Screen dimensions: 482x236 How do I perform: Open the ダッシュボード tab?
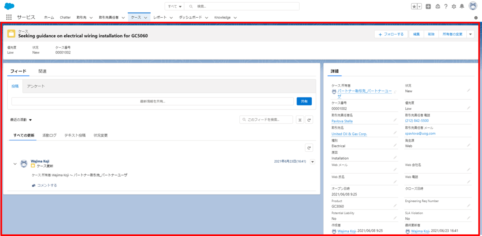coord(190,18)
